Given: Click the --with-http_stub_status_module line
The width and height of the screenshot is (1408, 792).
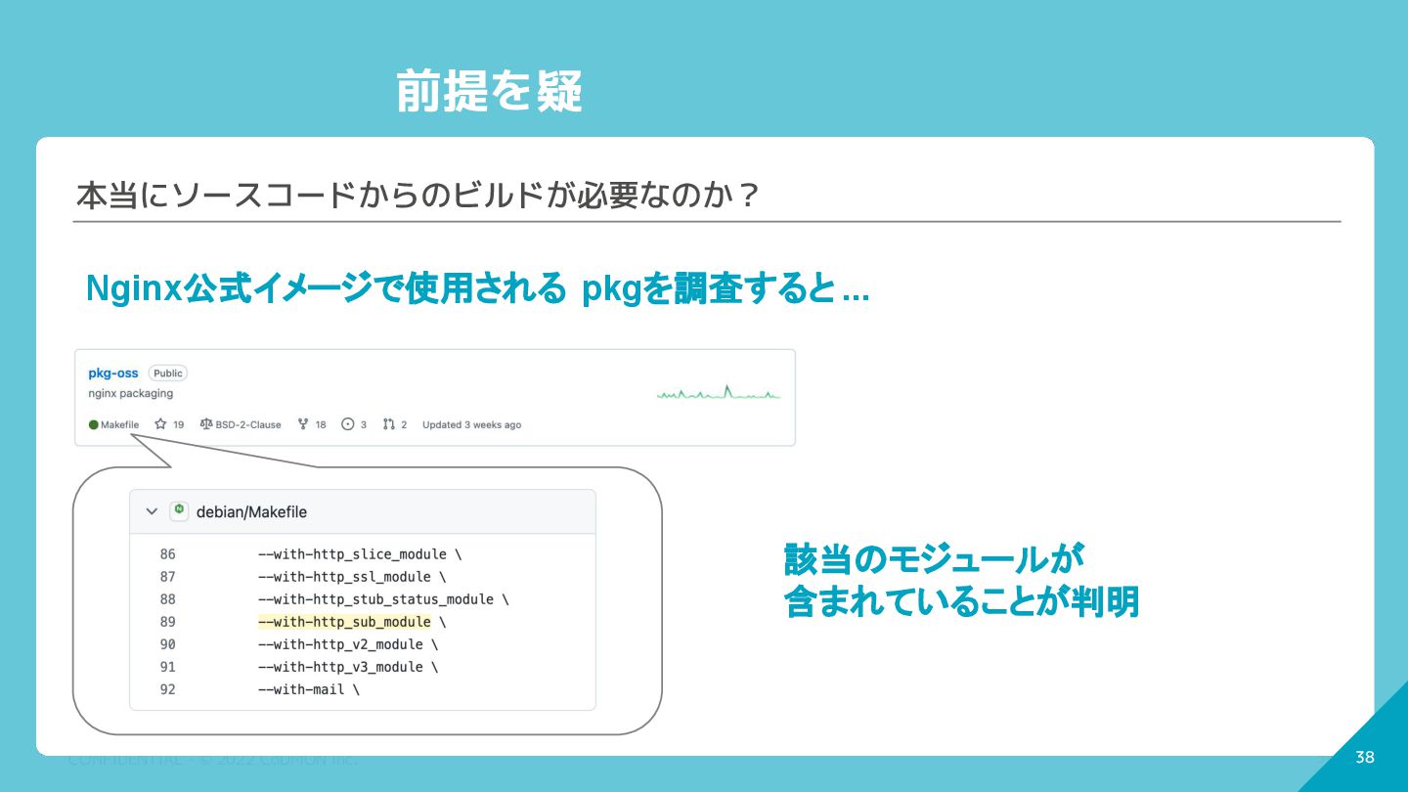Looking at the screenshot, I should point(383,599).
